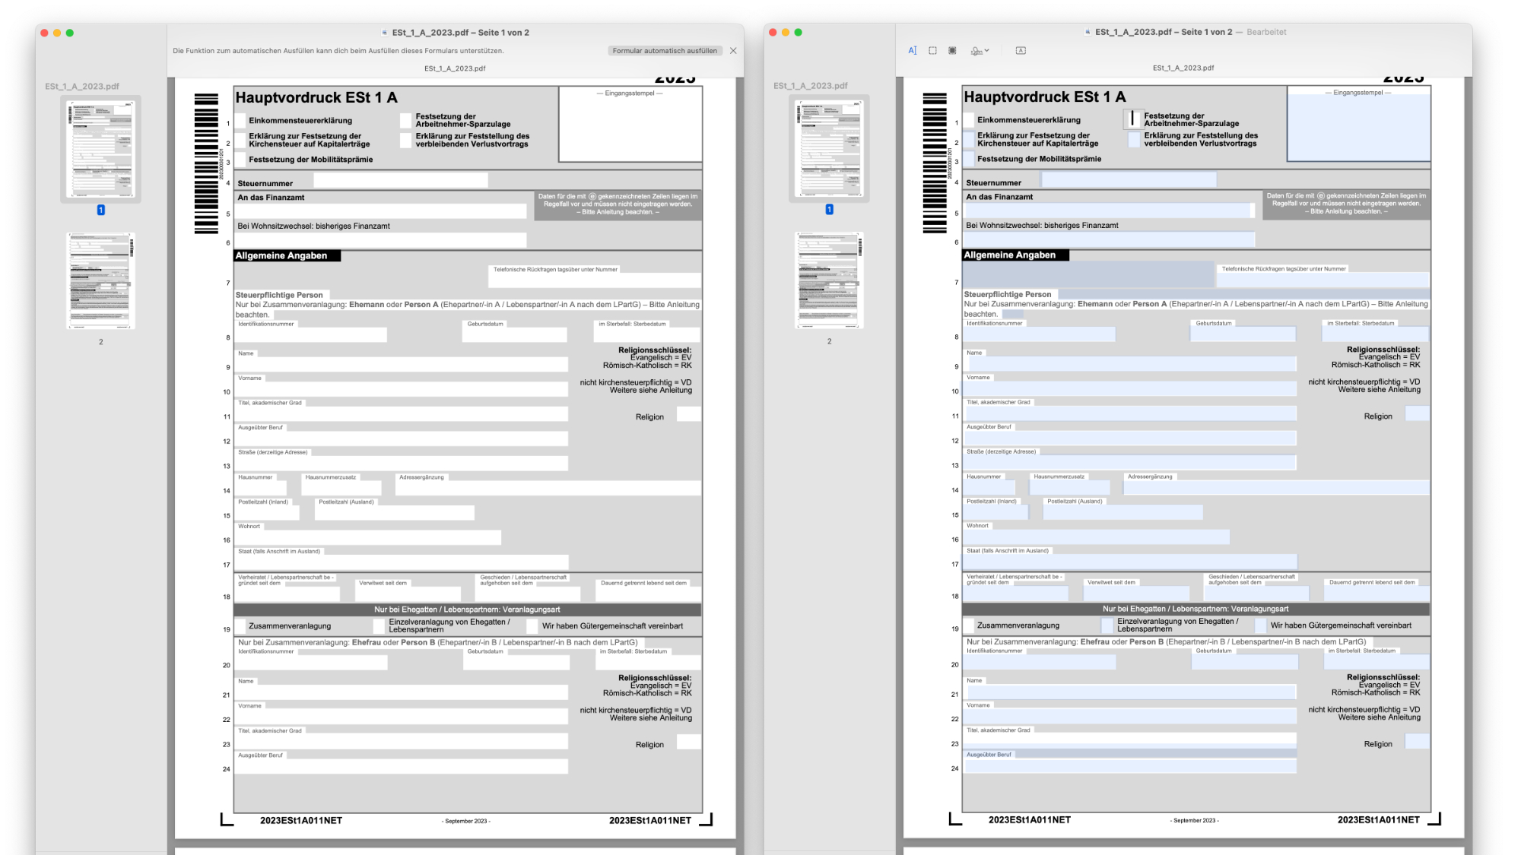Check 'Festsetzung der Mobilitätsprämie' in left form
This screenshot has width=1521, height=855.
[240, 160]
